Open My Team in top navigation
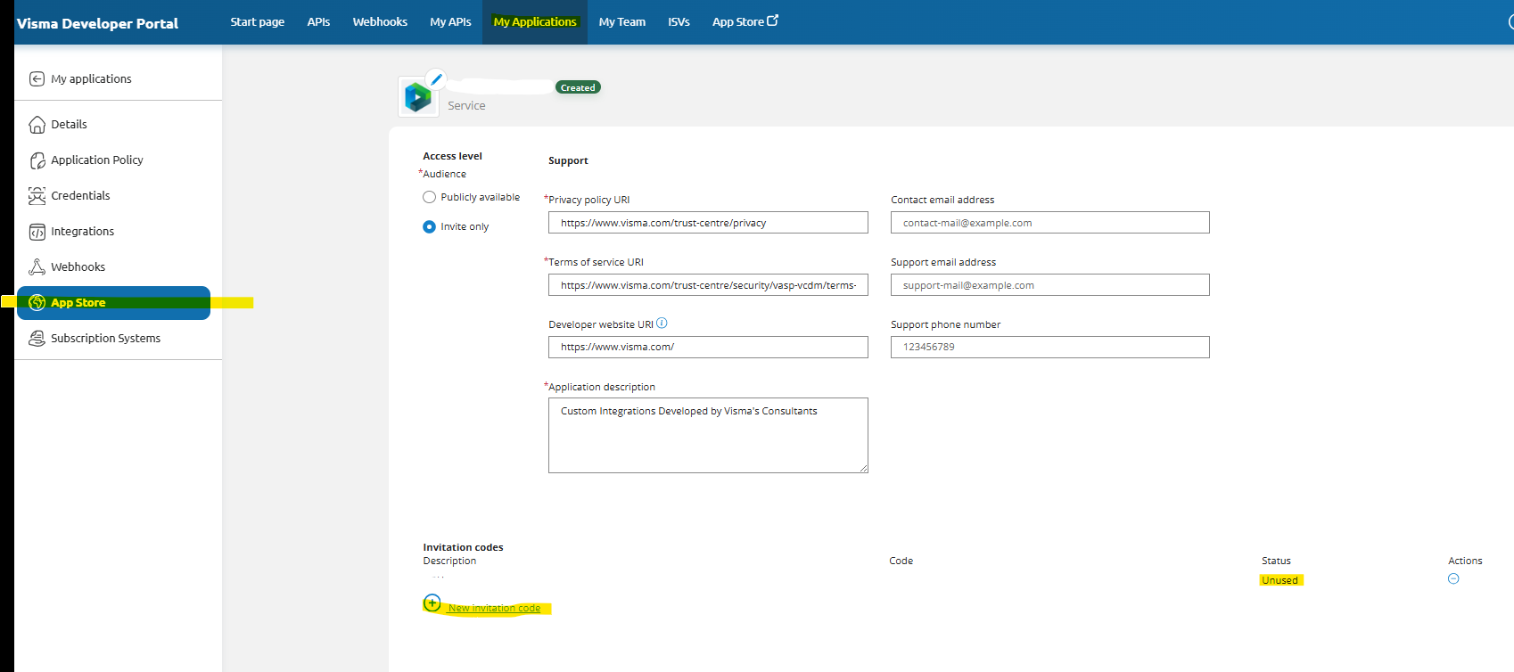The image size is (1514, 672). (x=621, y=21)
